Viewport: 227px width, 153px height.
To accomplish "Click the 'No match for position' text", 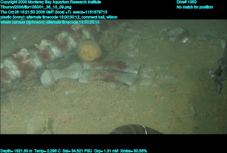I will point(195,7).
